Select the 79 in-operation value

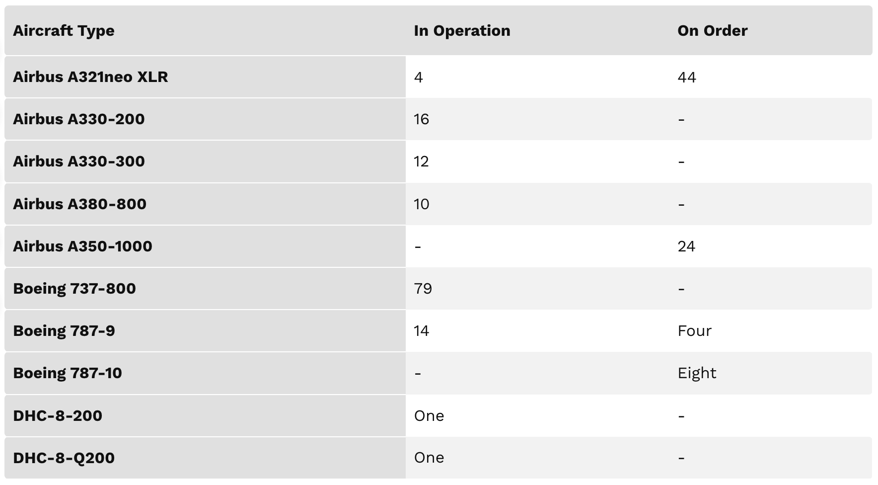(x=423, y=289)
